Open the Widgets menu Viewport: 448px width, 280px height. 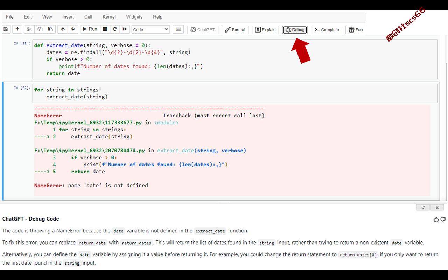(x=134, y=17)
